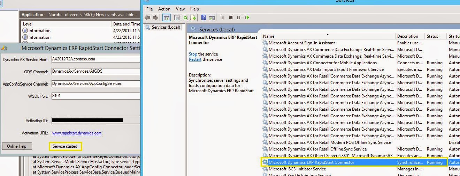Open the Action menu in Services
460x176 pixels.
point(164,9)
